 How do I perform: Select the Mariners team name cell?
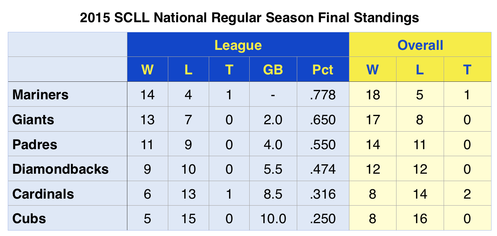(x=68, y=94)
